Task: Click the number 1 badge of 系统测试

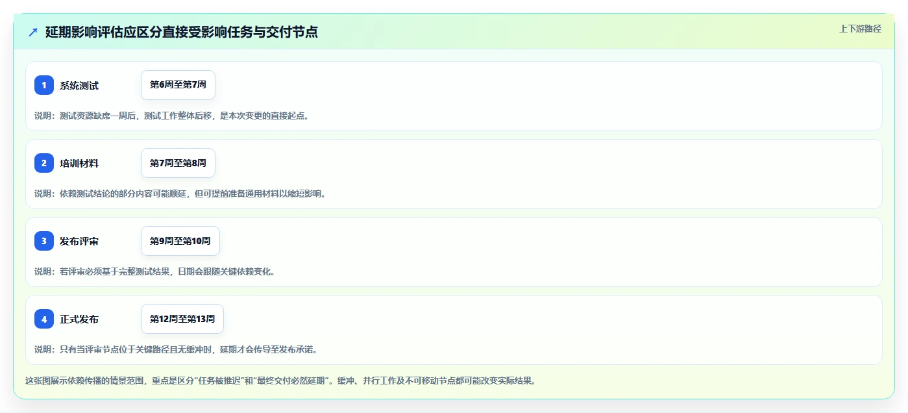Action: click(x=44, y=85)
